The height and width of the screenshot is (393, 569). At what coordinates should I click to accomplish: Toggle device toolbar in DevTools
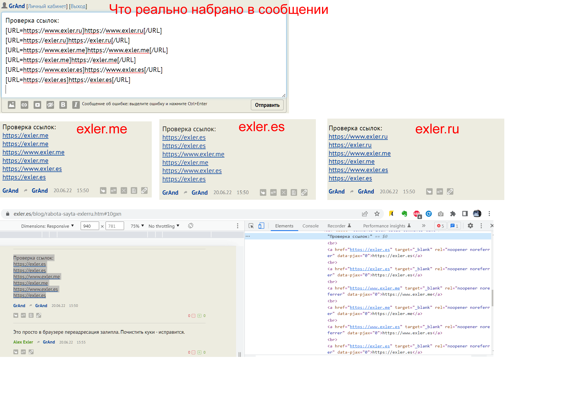click(x=261, y=226)
